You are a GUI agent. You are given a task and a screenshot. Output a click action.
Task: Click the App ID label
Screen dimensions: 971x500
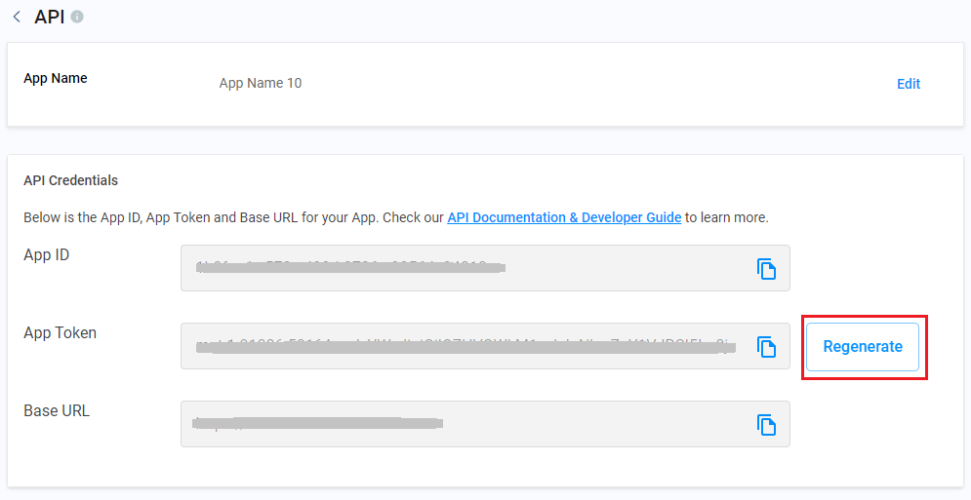(47, 255)
